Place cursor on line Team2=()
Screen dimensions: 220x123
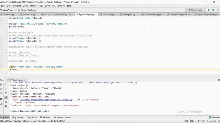click(x=14, y=70)
